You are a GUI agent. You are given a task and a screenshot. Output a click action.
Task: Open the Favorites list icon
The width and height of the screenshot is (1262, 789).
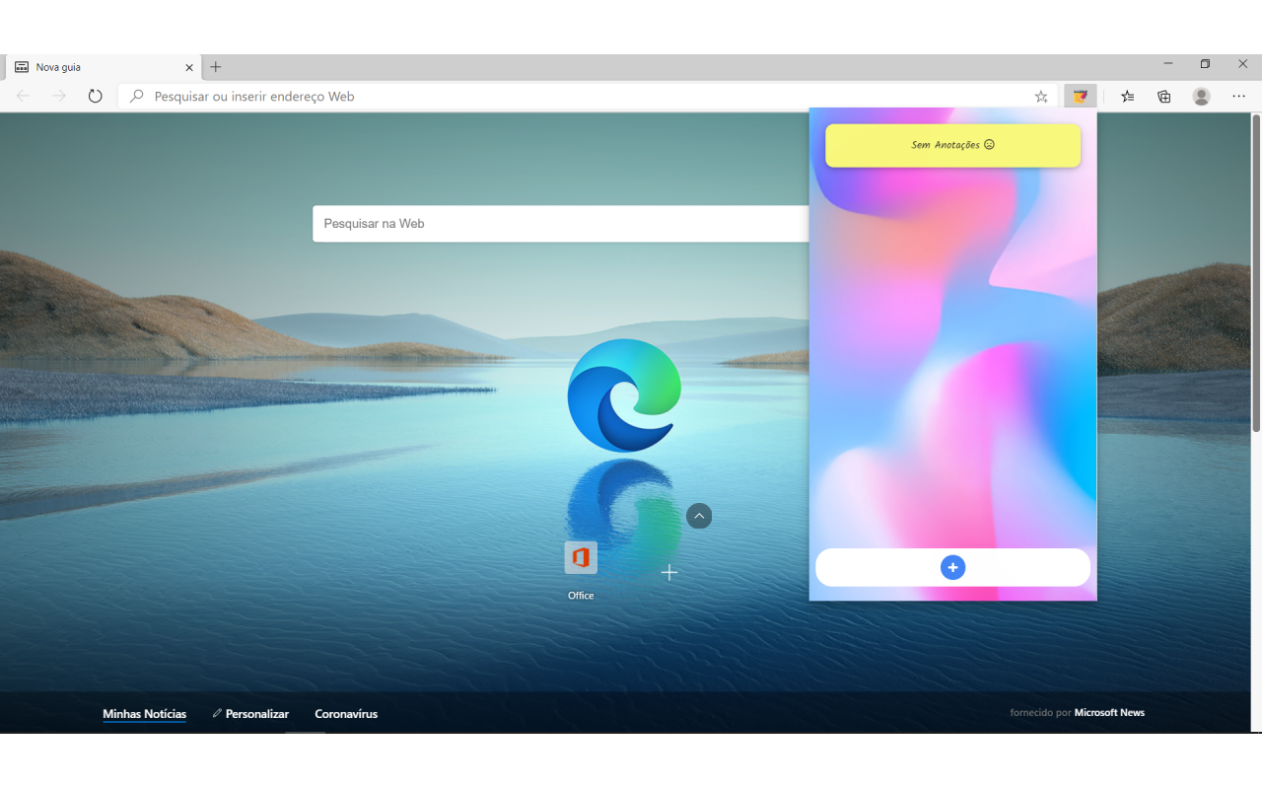1128,96
